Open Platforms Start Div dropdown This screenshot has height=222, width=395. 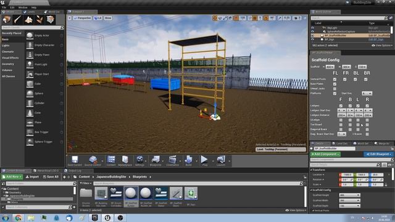(x=367, y=93)
